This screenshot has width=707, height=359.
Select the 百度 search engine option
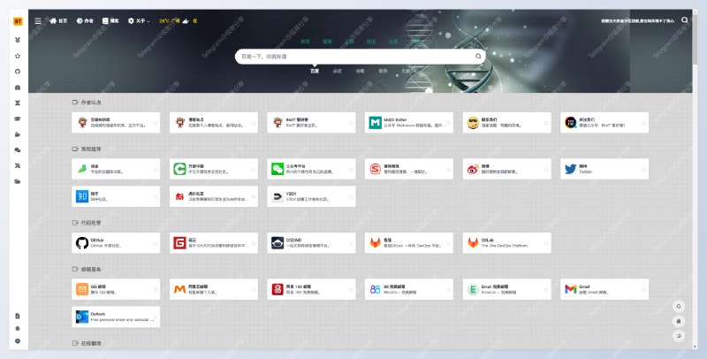coord(314,70)
